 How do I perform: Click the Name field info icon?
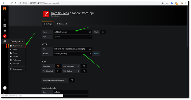click(x=90, y=32)
